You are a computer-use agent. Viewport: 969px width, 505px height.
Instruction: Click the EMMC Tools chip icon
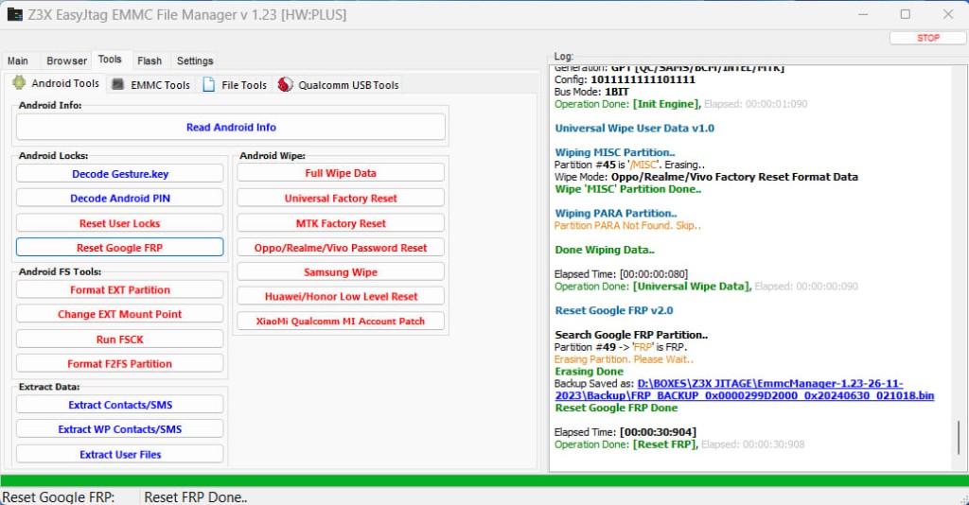117,84
